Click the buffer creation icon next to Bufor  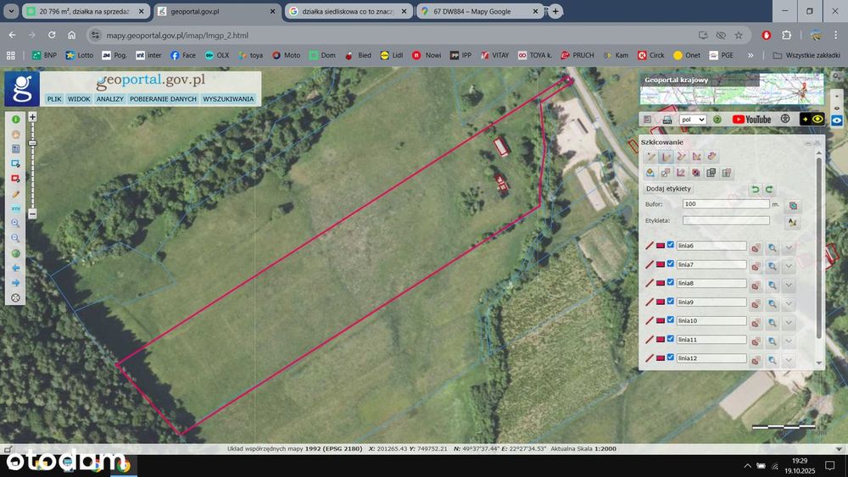[793, 205]
